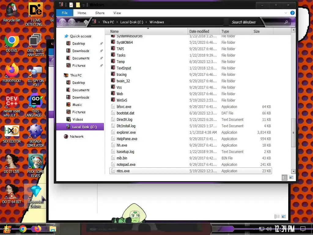Click the file list scrollbar down arrow
The width and height of the screenshot is (313, 235).
click(293, 171)
